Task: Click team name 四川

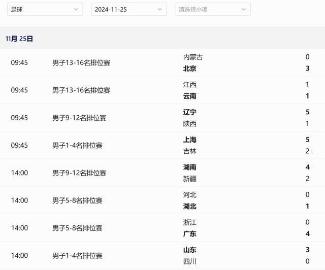Action: (x=190, y=261)
